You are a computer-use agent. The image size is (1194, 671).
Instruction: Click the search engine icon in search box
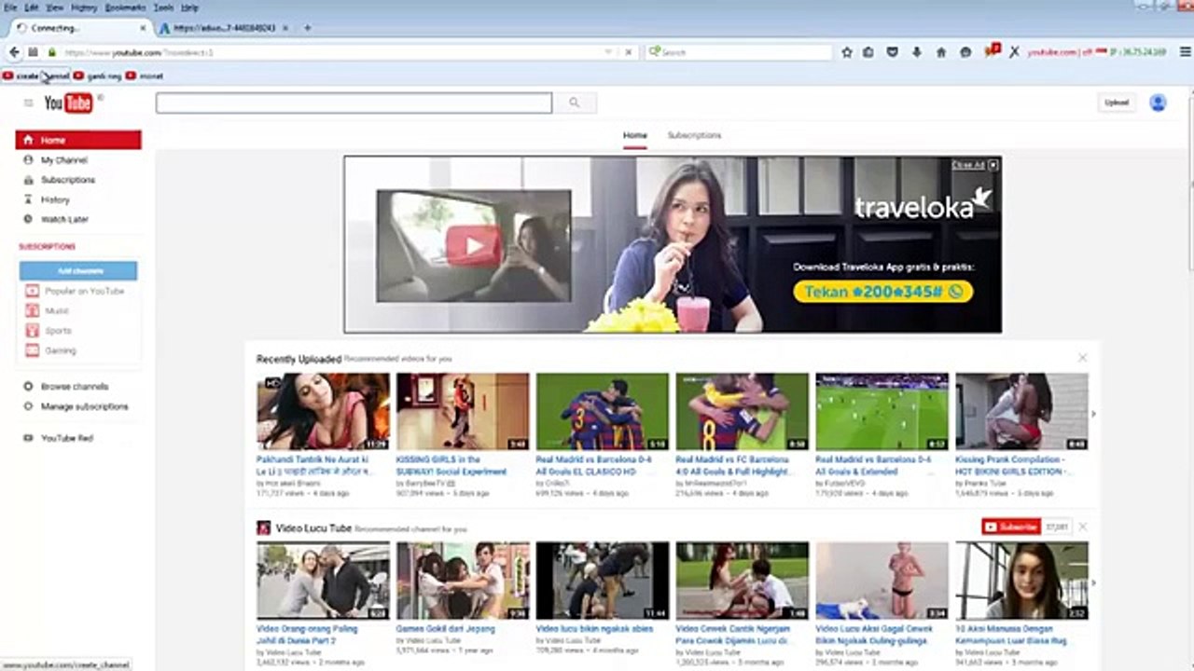coord(656,53)
